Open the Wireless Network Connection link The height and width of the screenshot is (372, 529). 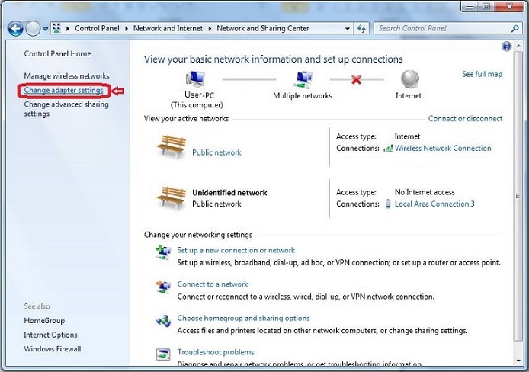pos(443,149)
